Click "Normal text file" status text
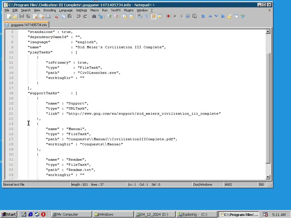291x218 pixels. [x=14, y=185]
